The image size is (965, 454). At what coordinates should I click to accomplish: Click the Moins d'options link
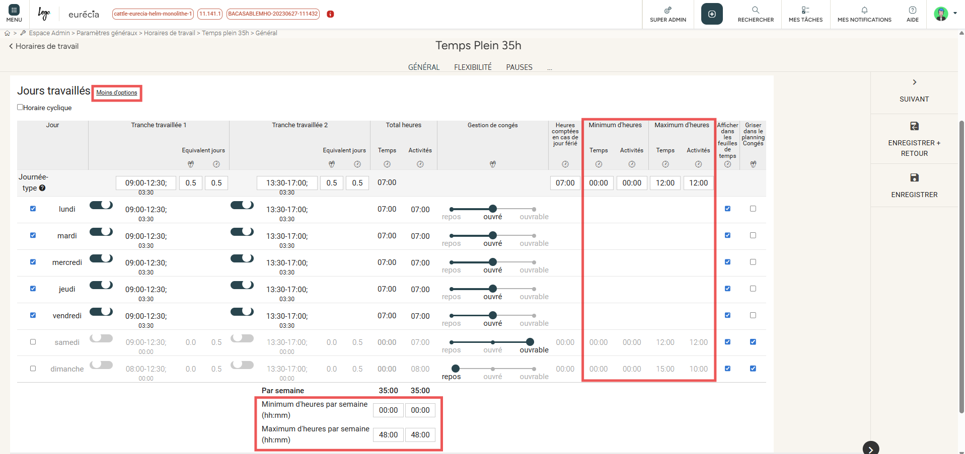click(x=117, y=93)
